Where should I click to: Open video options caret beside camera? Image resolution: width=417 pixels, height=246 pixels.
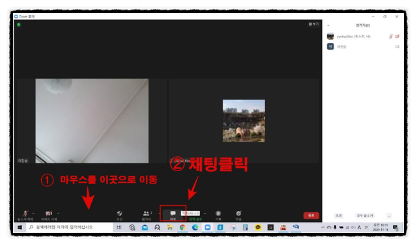tap(58, 213)
